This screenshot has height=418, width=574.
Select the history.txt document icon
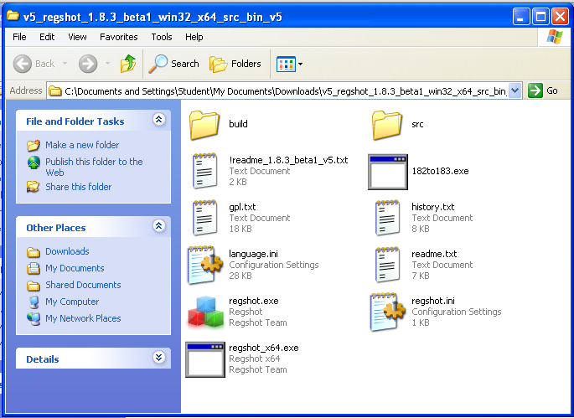tap(387, 218)
